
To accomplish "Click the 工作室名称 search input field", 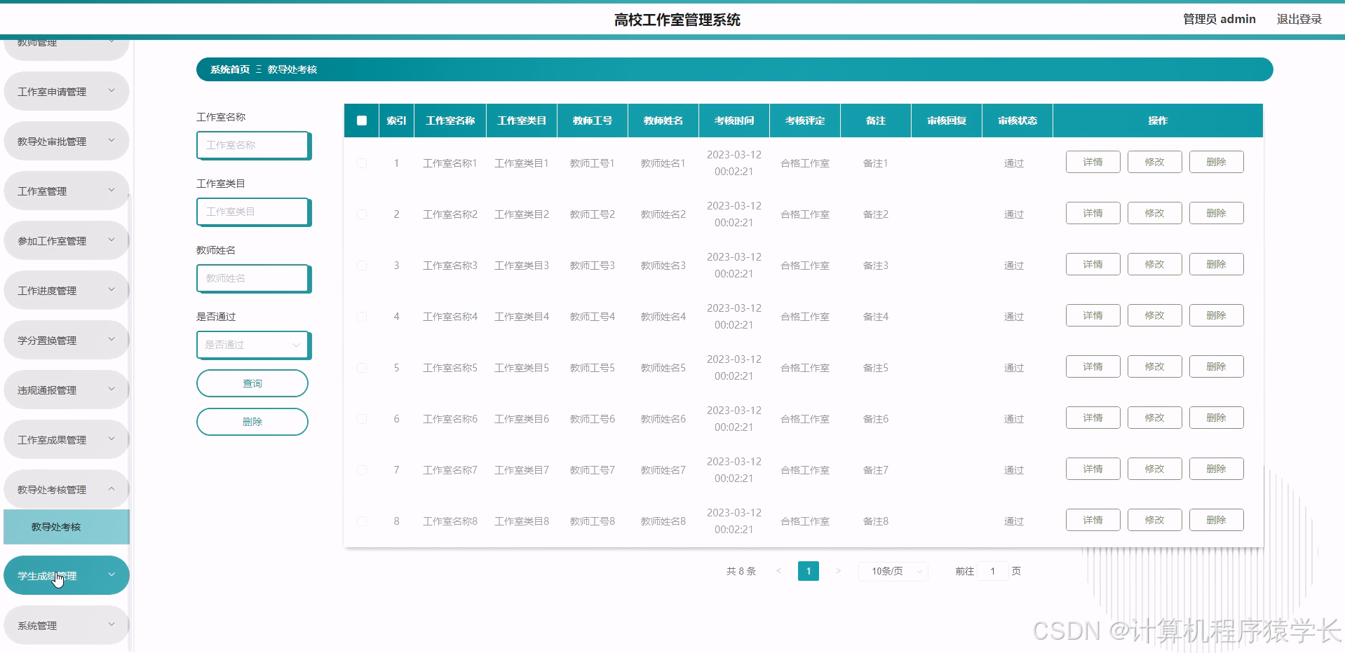I will 252,145.
